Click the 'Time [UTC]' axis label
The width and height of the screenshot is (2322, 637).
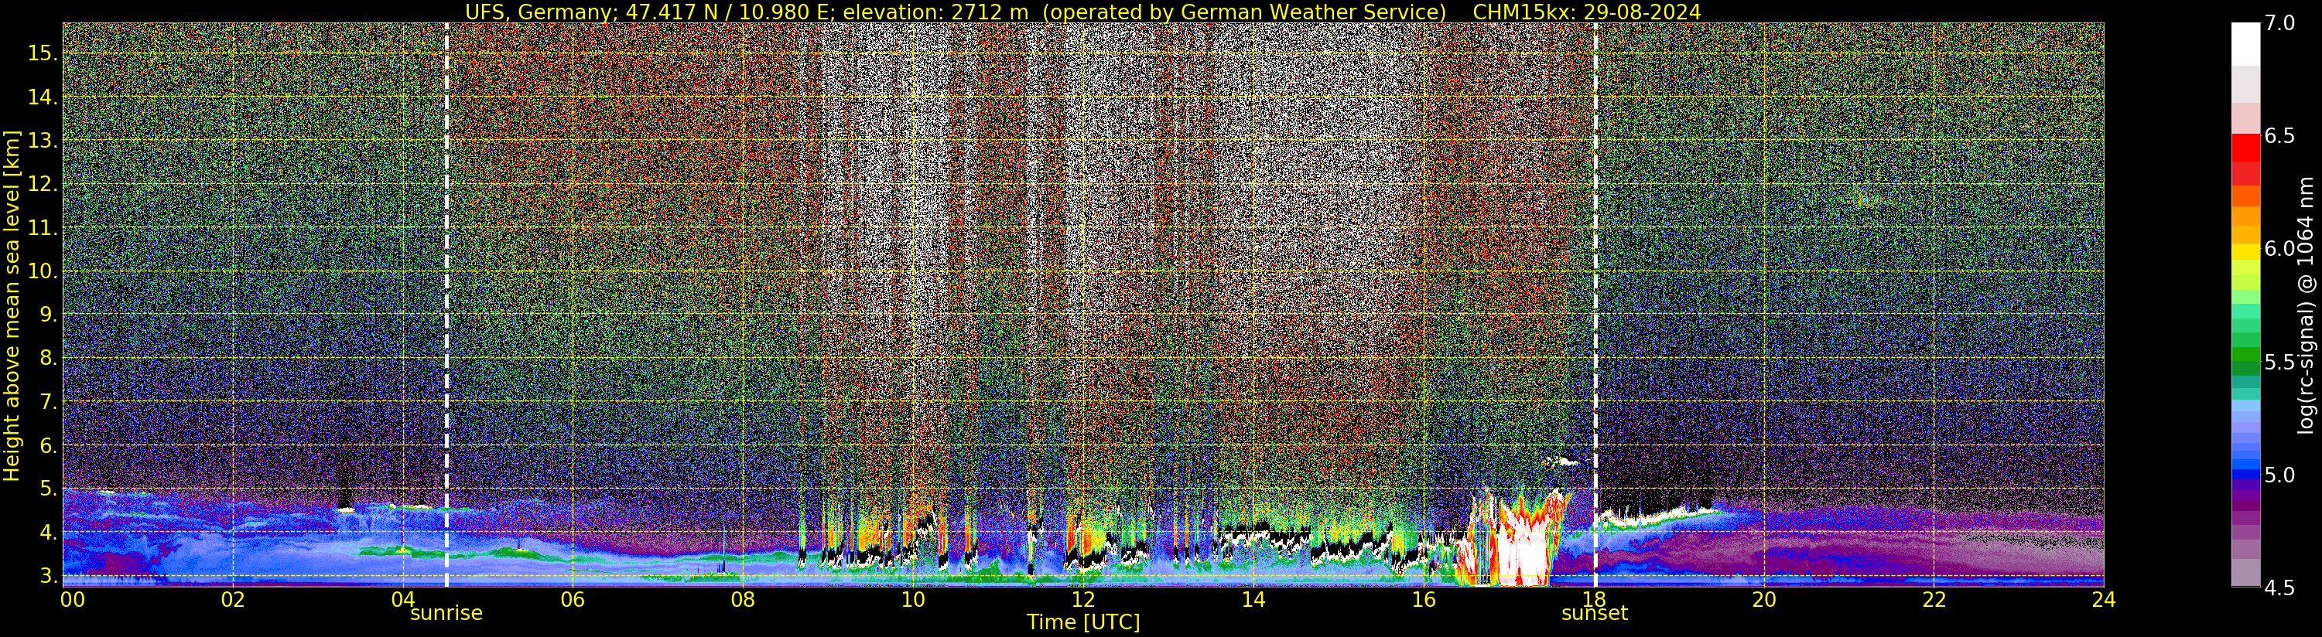[x=1083, y=622]
